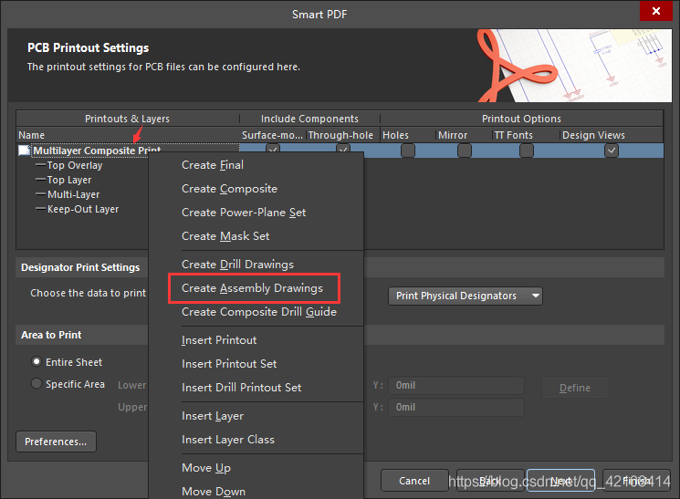Select the Entire Sheet radio button
This screenshot has height=499, width=680.
click(x=37, y=362)
